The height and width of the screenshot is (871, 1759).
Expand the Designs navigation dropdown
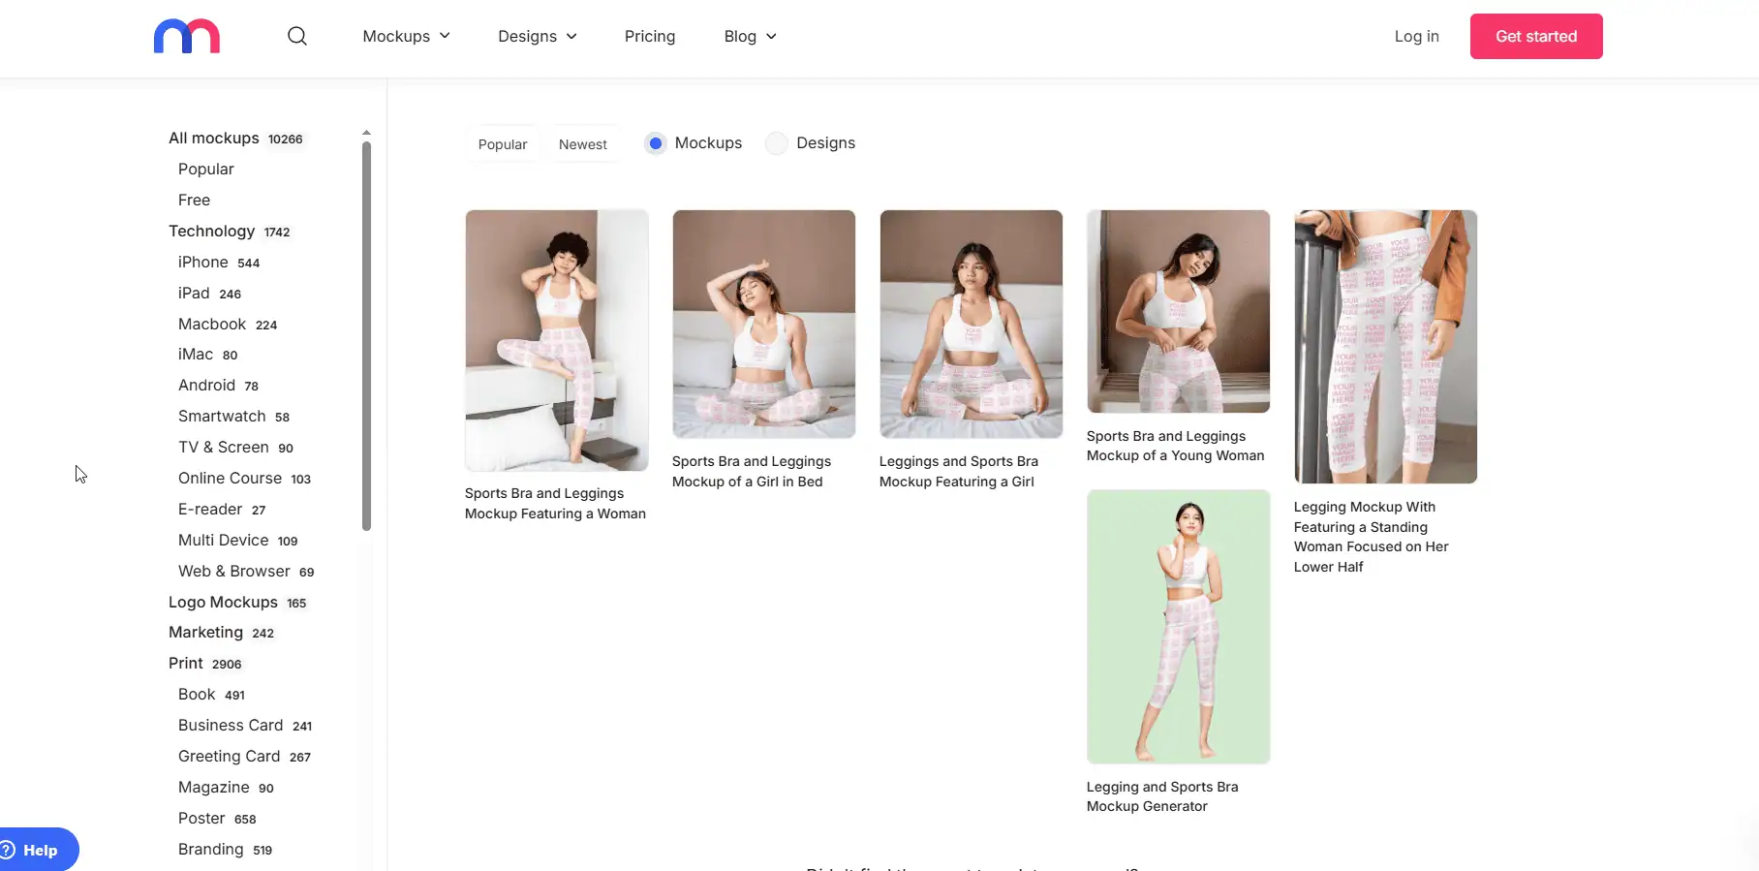[537, 37]
